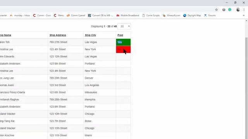Sort the table by Ship City header

(x=90, y=35)
